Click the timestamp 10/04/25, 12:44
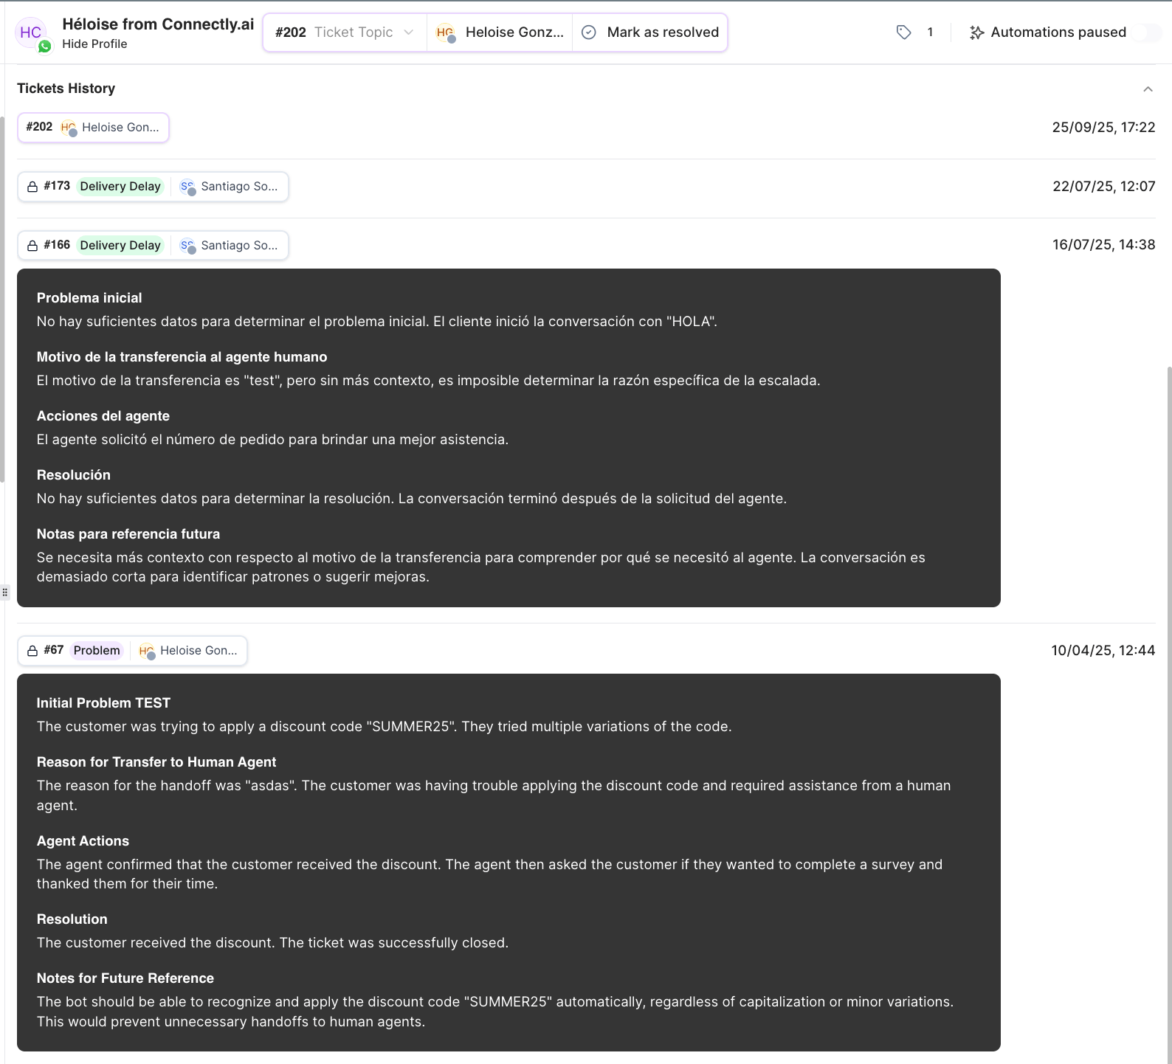Viewport: 1172px width, 1064px height. pos(1103,651)
